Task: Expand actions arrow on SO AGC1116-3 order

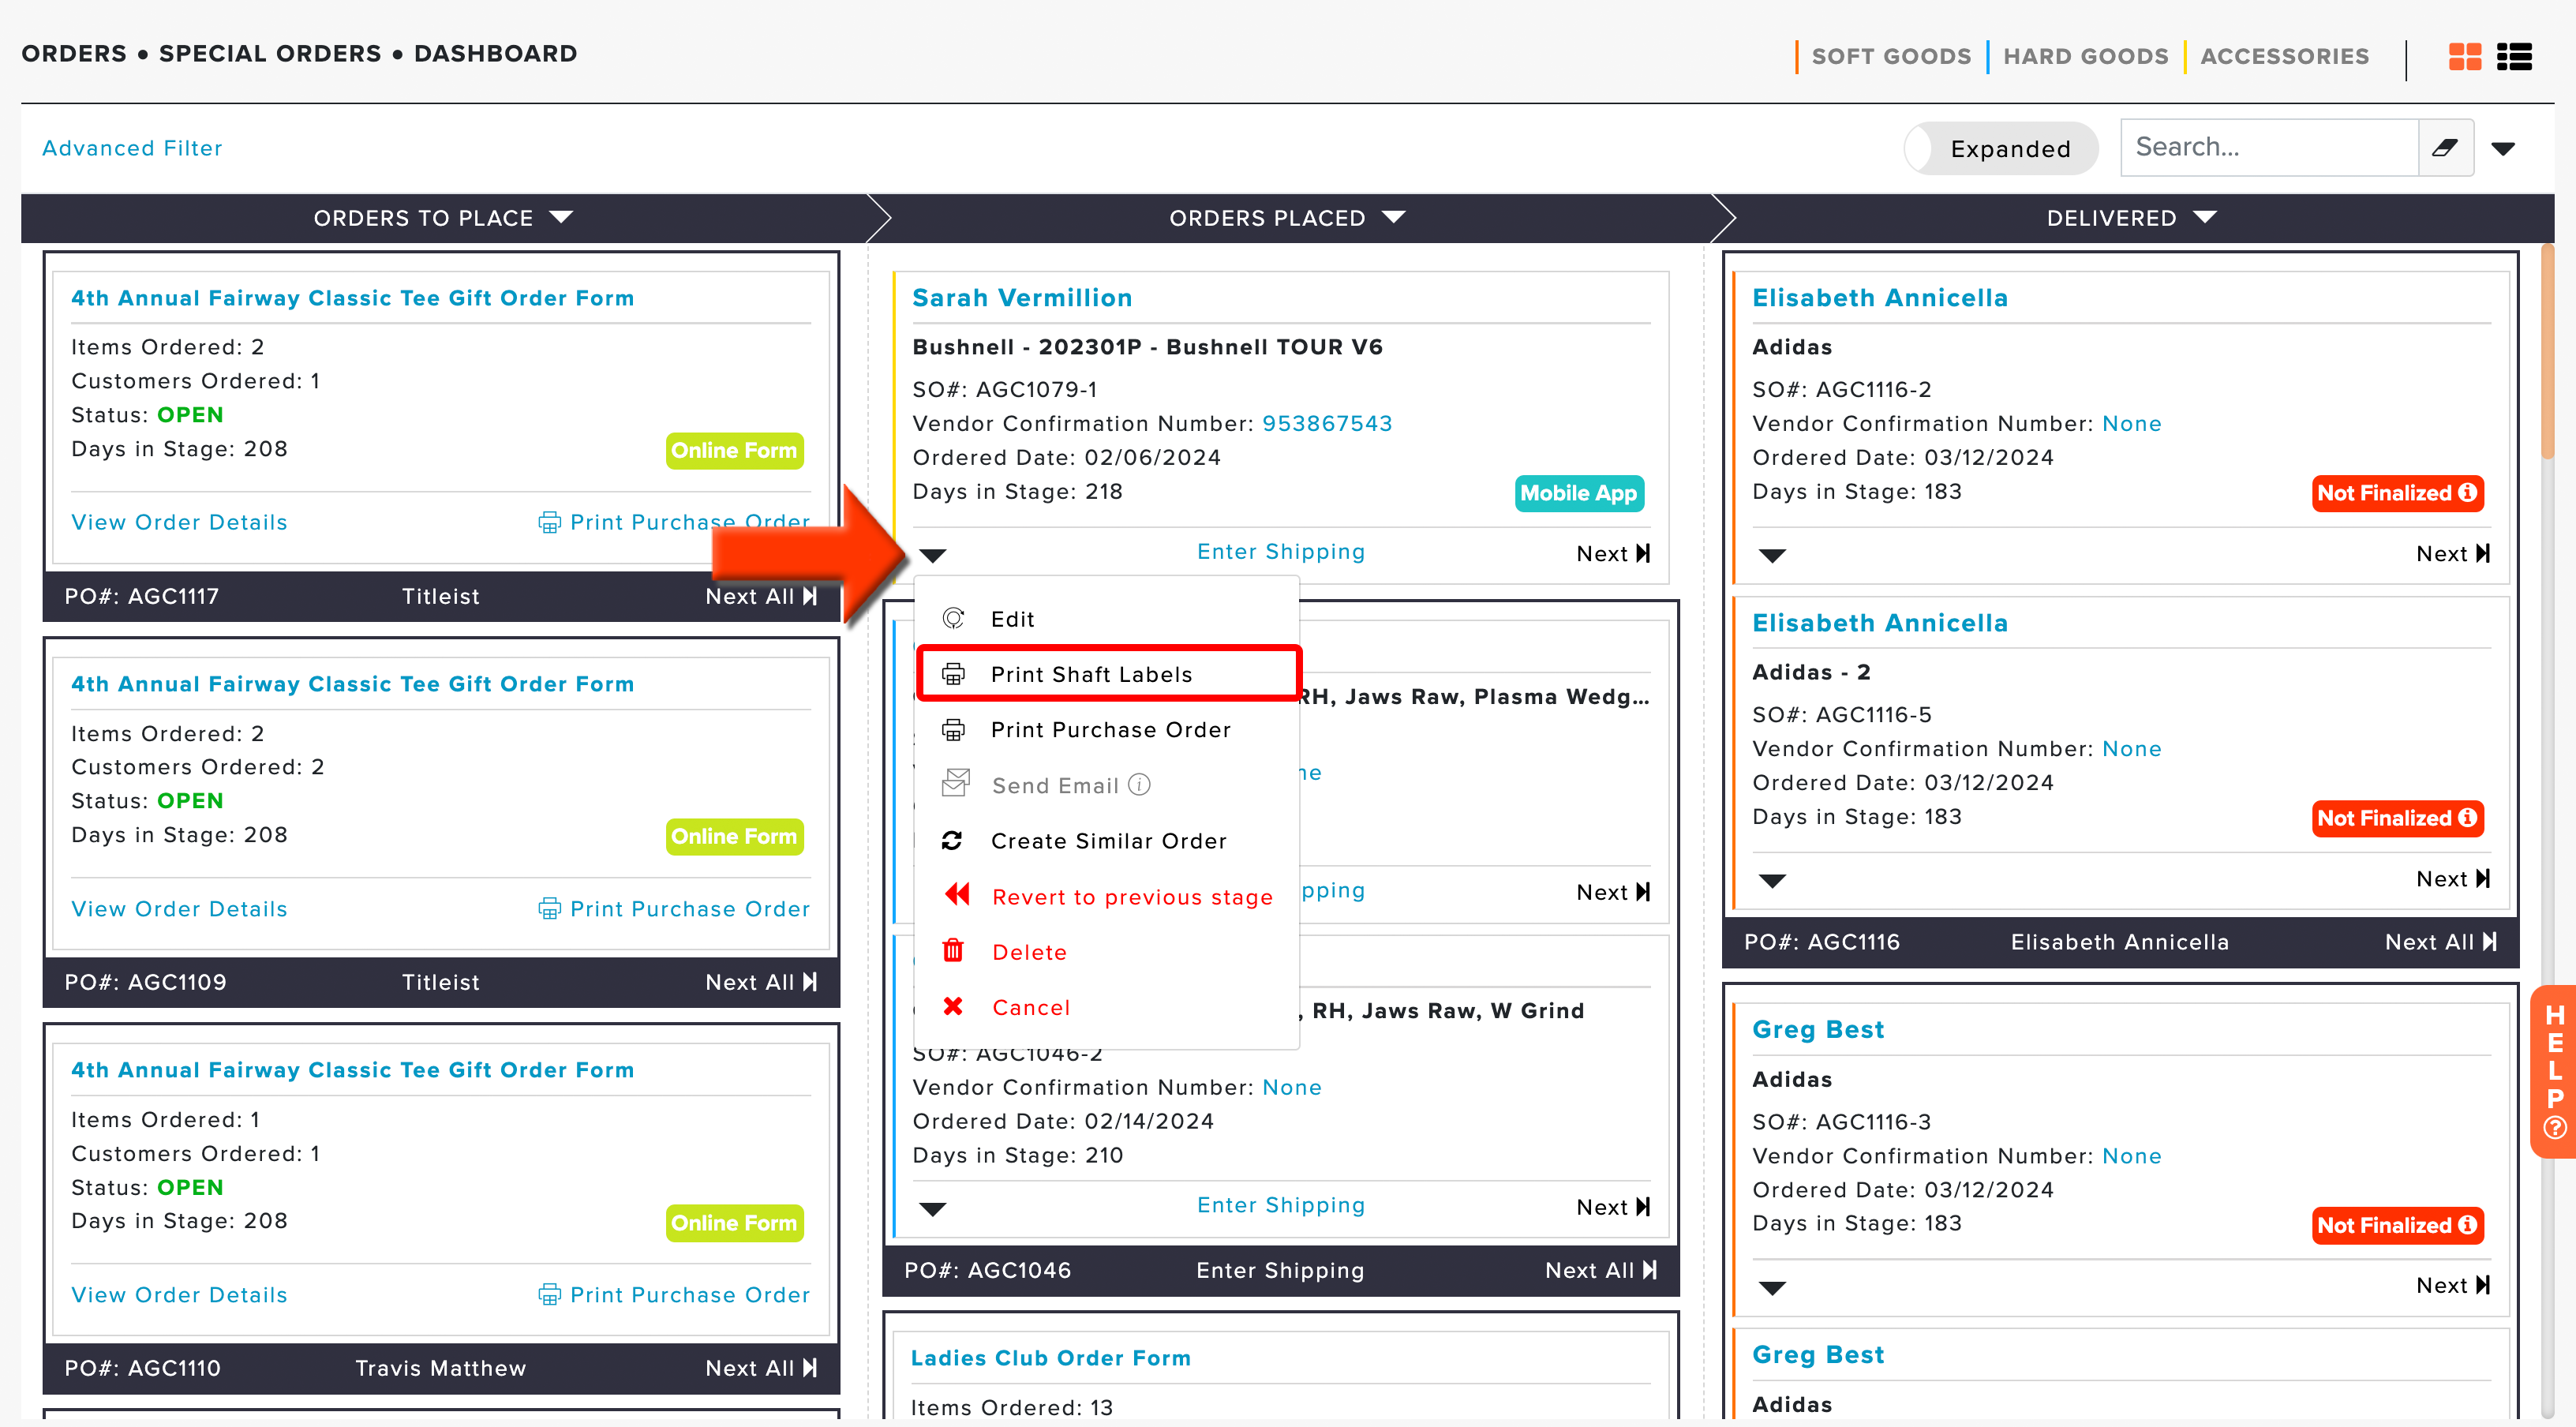Action: pyautogui.click(x=1772, y=1288)
